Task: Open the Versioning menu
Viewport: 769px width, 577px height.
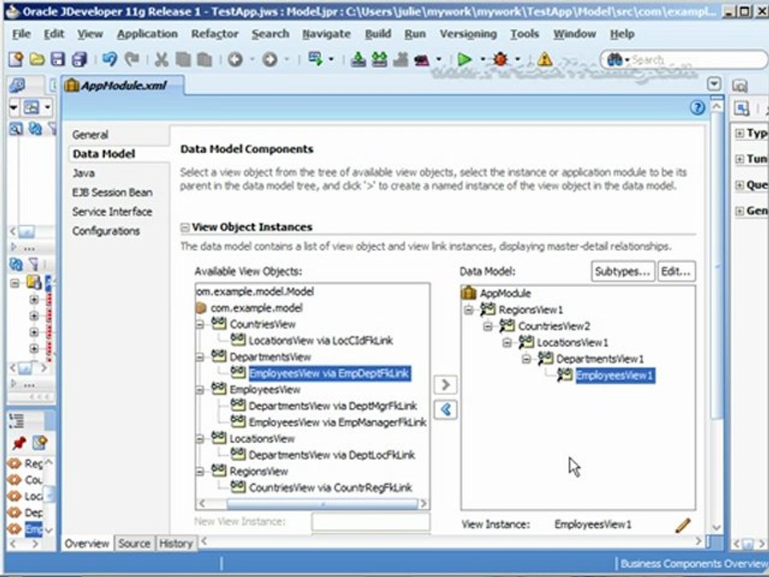Action: [468, 34]
